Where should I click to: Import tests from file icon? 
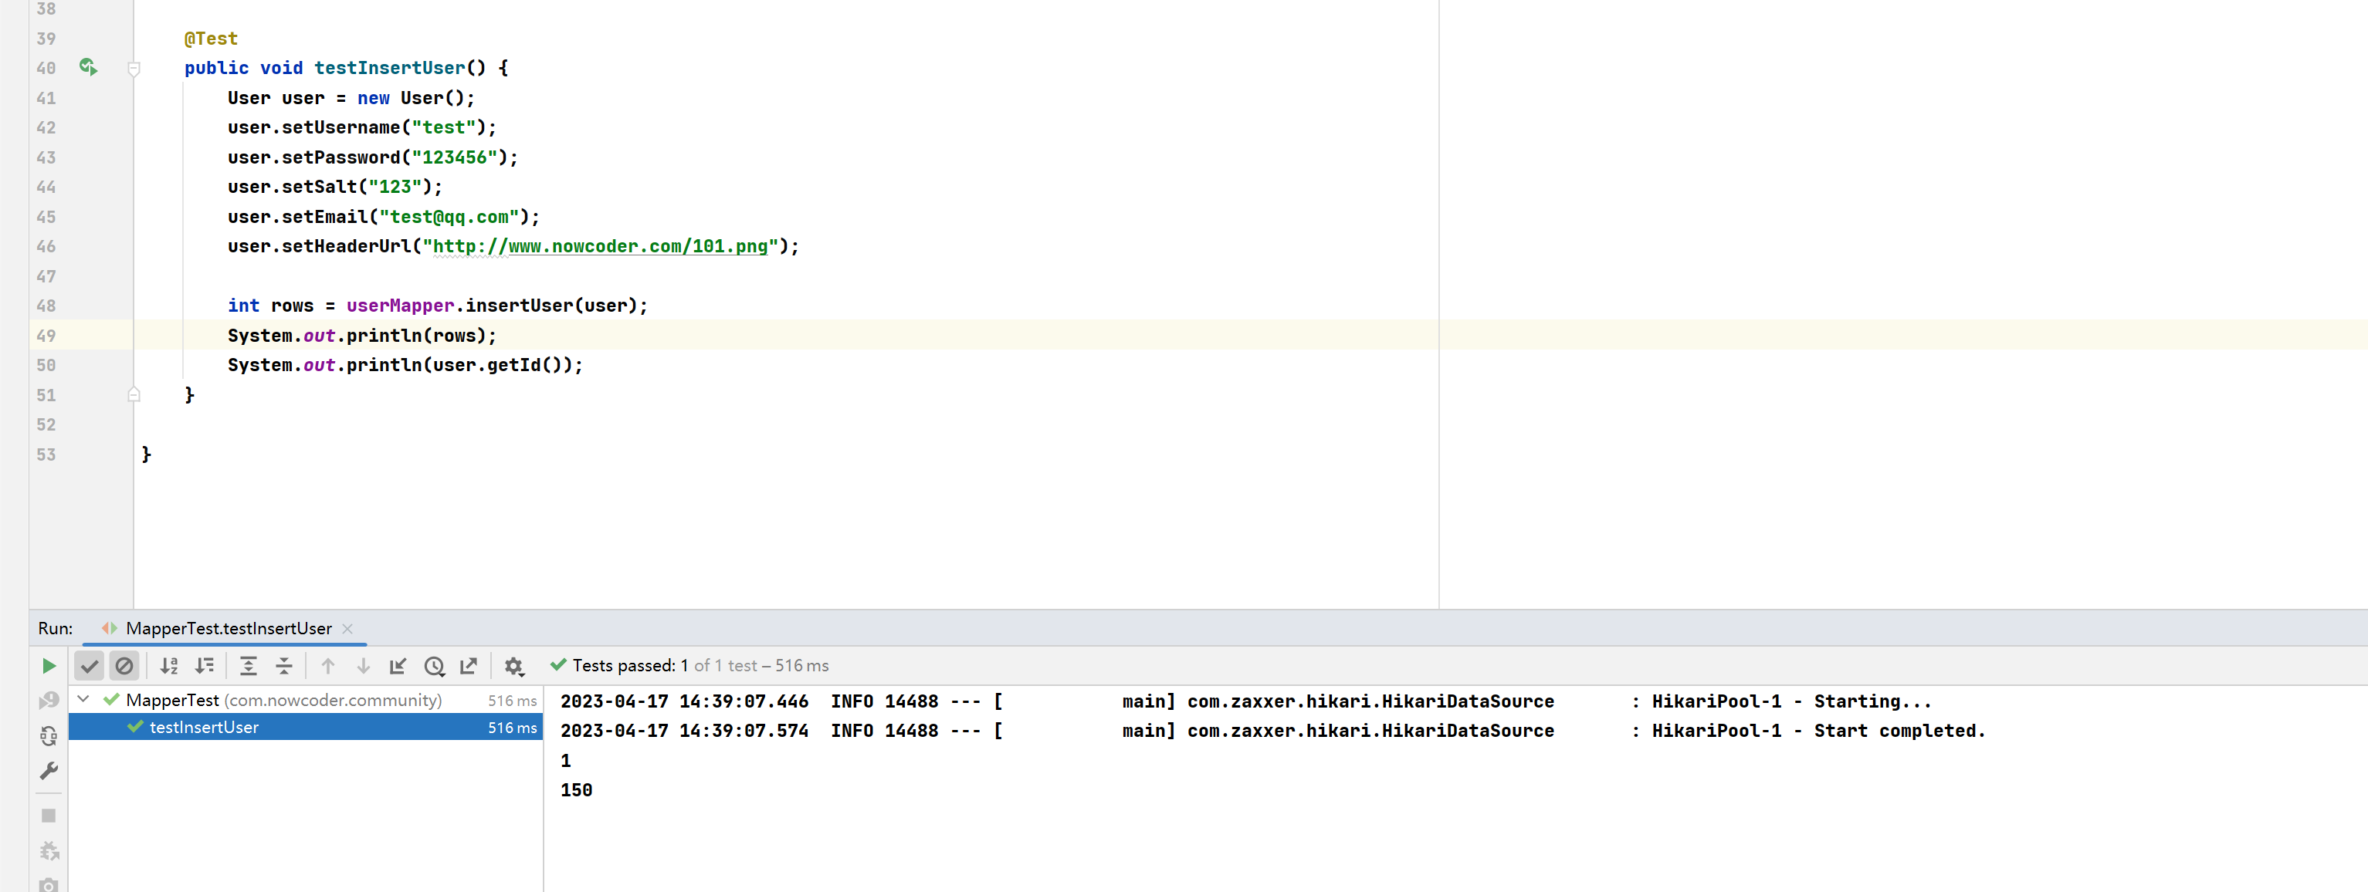click(398, 665)
